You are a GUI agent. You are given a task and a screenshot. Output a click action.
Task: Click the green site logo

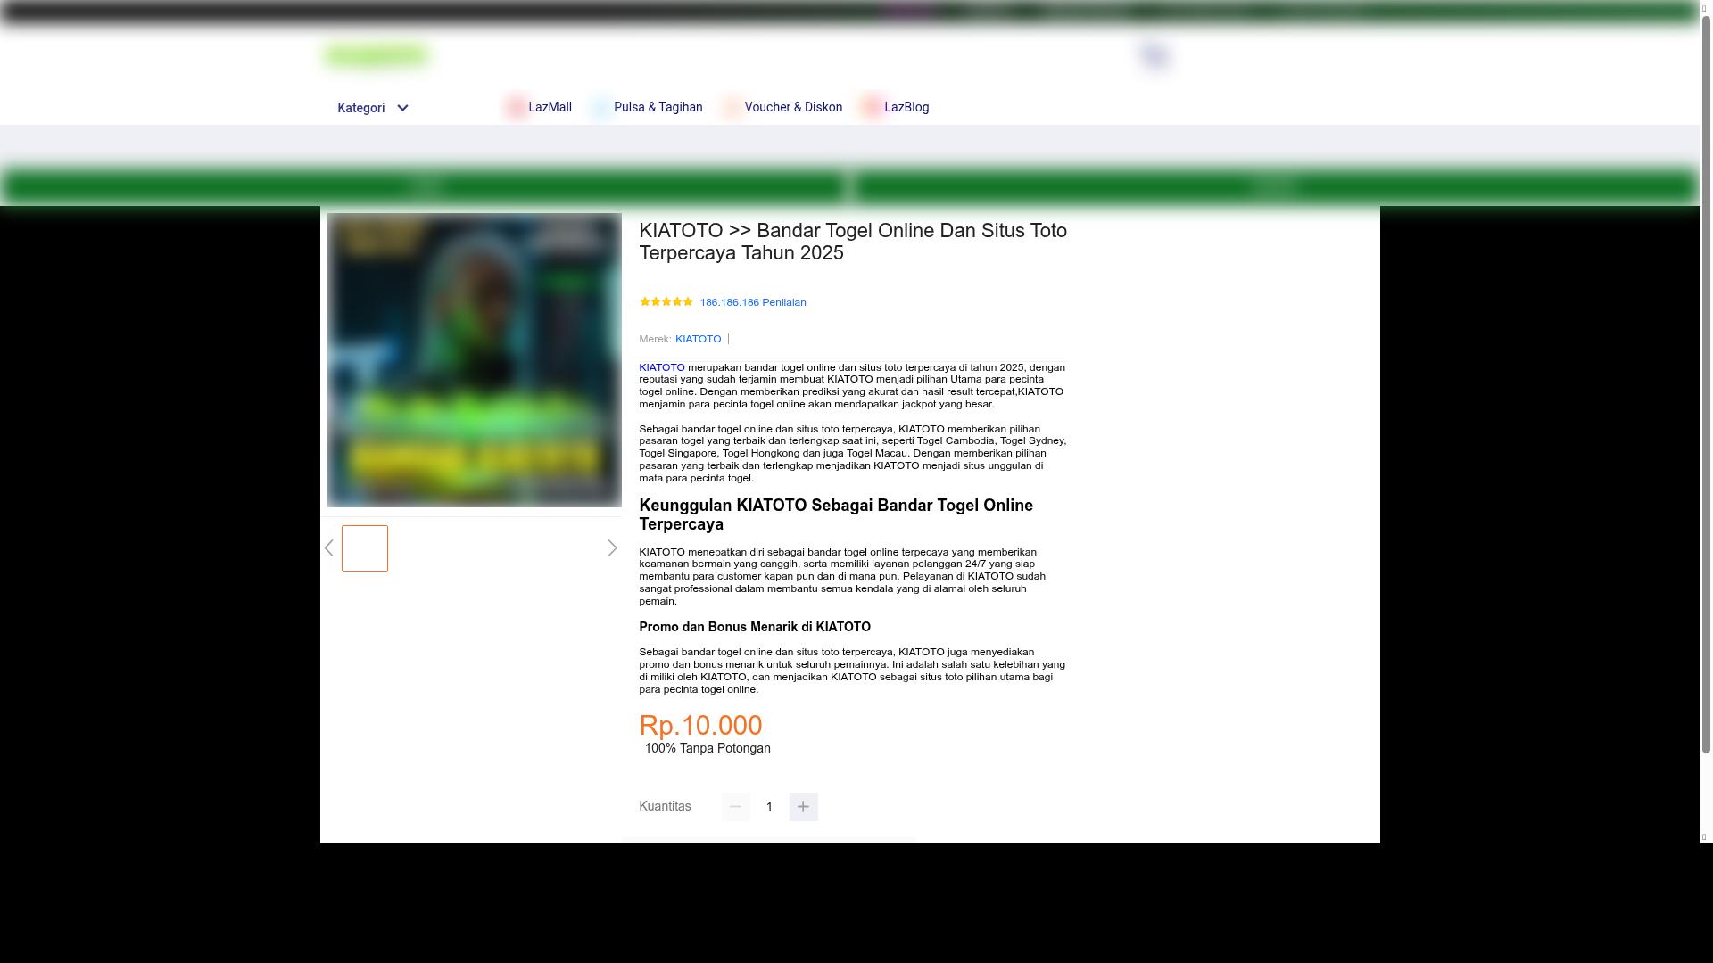(x=376, y=56)
